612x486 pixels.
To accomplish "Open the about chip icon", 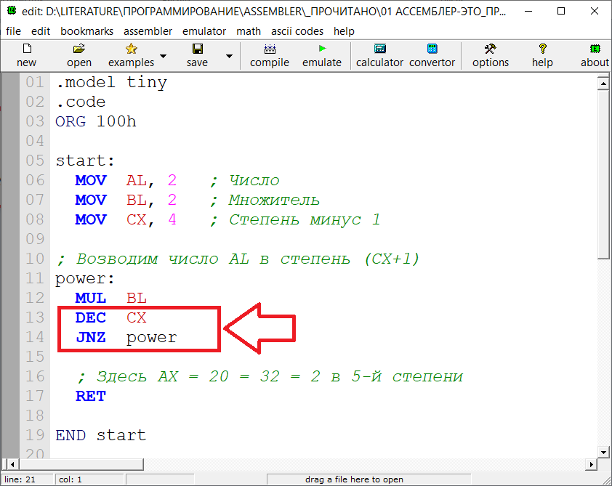I will pyautogui.click(x=595, y=49).
